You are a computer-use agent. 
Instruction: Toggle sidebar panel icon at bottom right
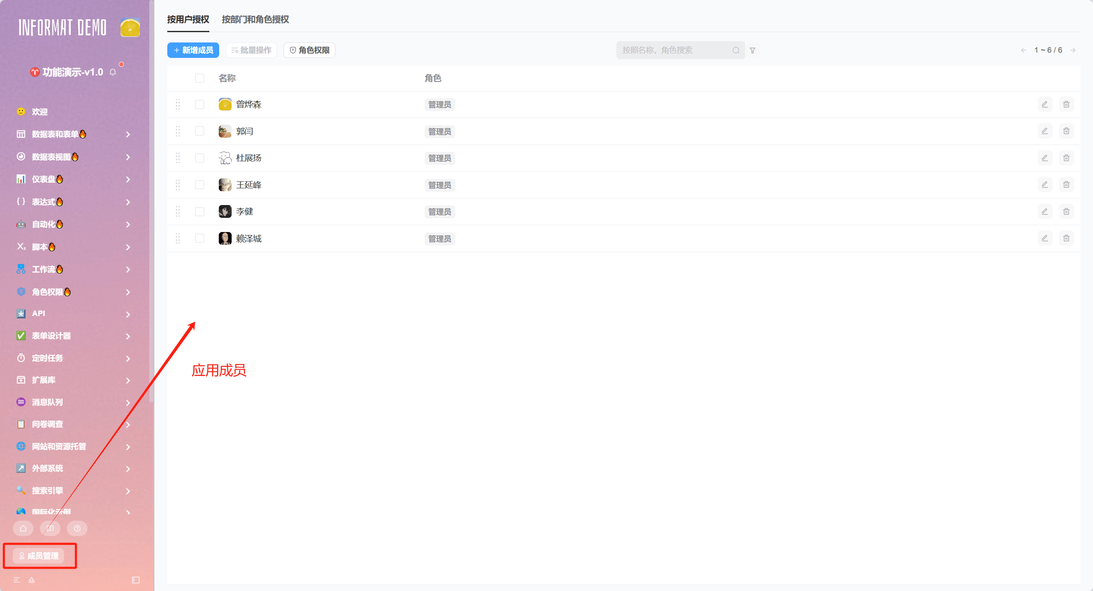click(x=136, y=580)
